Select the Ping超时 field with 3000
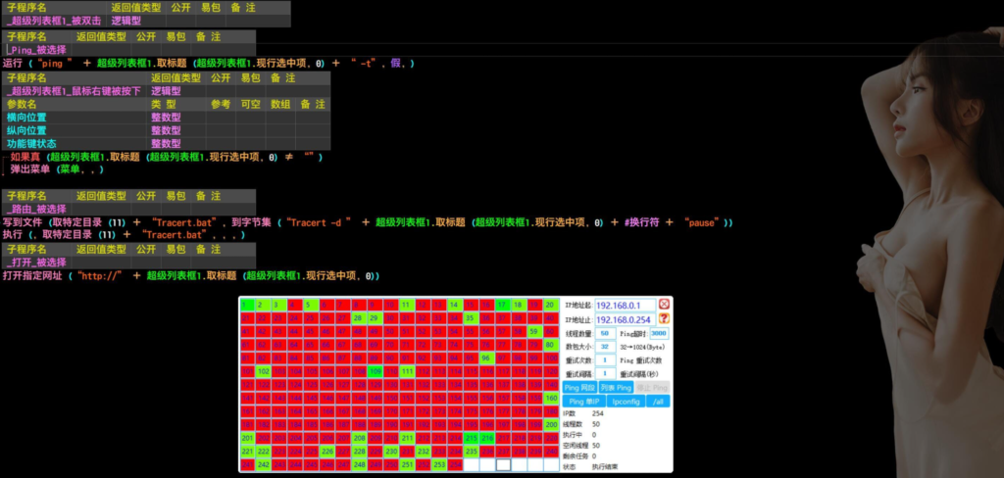The image size is (1004, 478). (658, 333)
